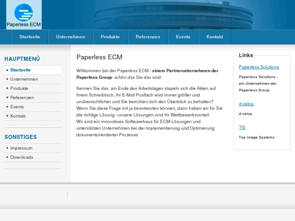Open Downloads under Sonstiges
This screenshot has width=295, height=221.
(33, 157)
